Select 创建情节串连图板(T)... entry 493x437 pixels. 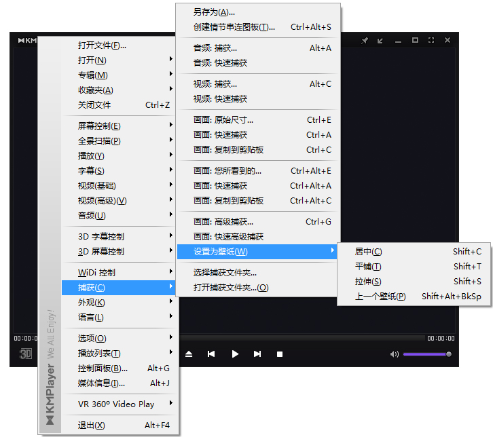tap(258, 27)
